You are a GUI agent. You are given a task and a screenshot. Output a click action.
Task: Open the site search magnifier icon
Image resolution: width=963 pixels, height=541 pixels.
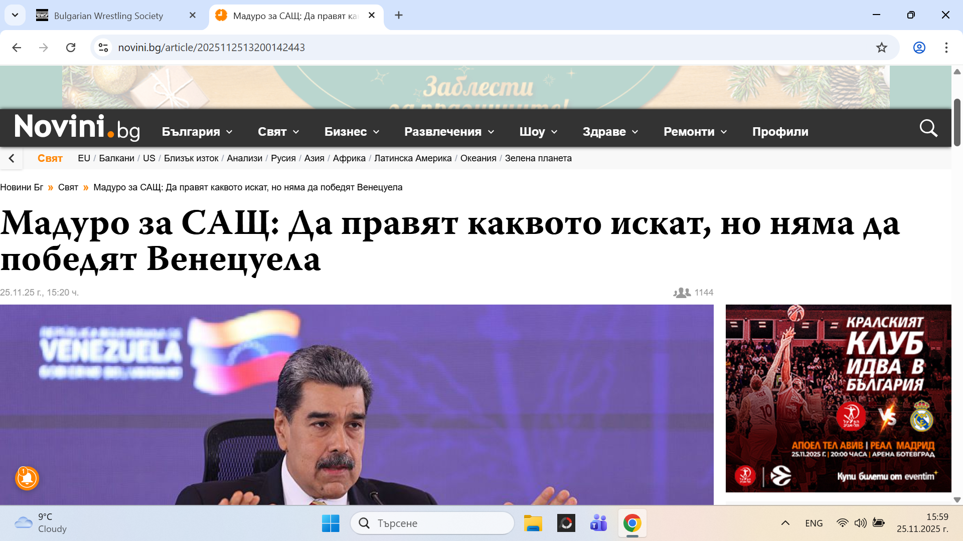coord(928,128)
